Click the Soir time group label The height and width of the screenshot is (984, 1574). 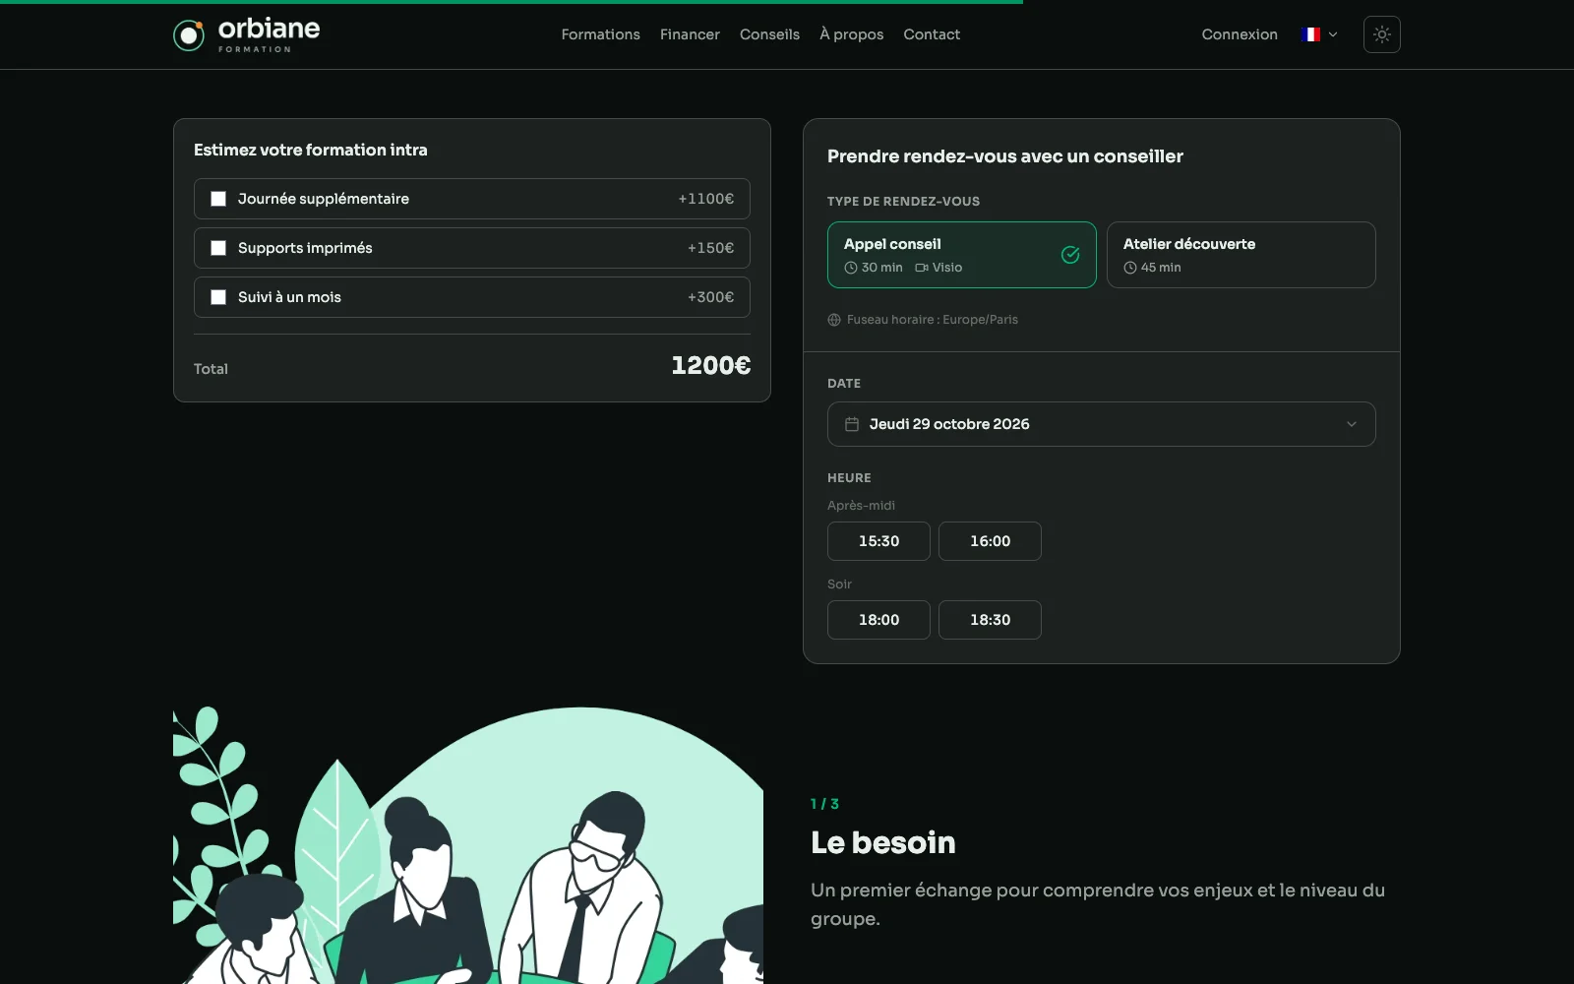[x=839, y=584]
